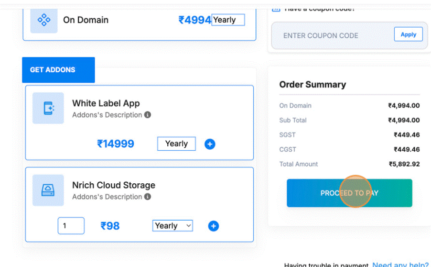The width and height of the screenshot is (431, 267).
Task: Click the Nrich storage quantity field
Action: (x=71, y=226)
